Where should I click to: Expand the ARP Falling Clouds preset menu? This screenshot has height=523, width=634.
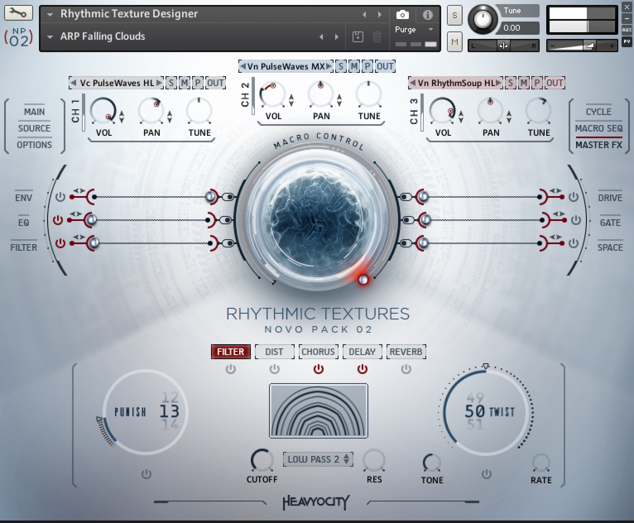50,37
